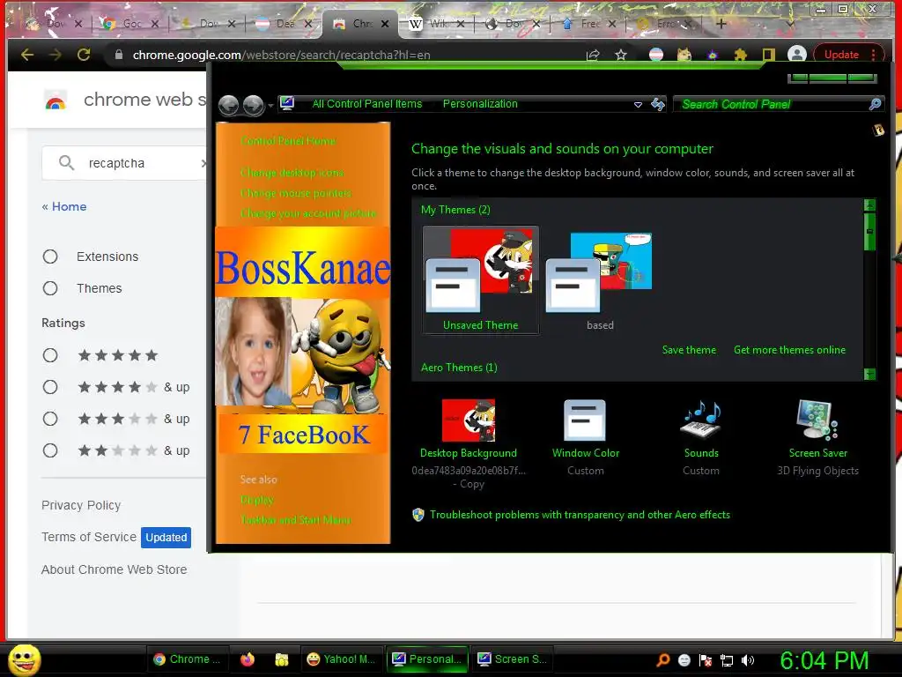
Task: Click the volume speaker tray icon
Action: (747, 660)
